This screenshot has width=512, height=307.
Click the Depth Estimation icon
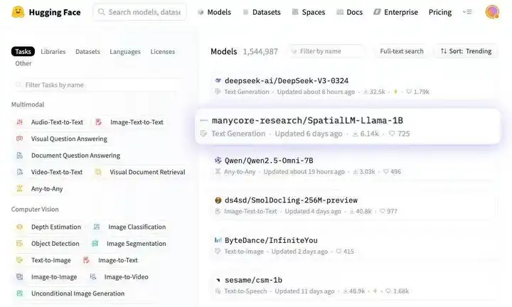click(20, 227)
